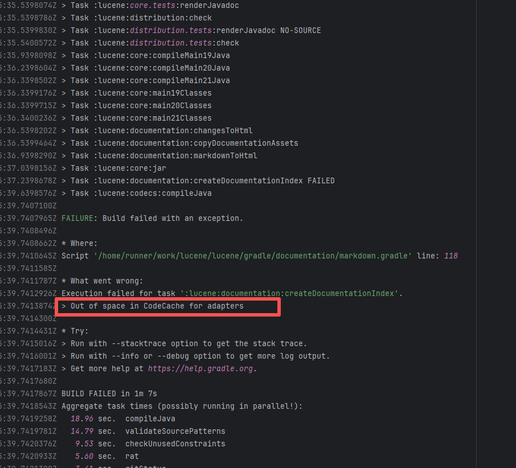Image resolution: width=516 pixels, height=468 pixels.
Task: Click line number 118 after the script path
Action: click(x=450, y=256)
